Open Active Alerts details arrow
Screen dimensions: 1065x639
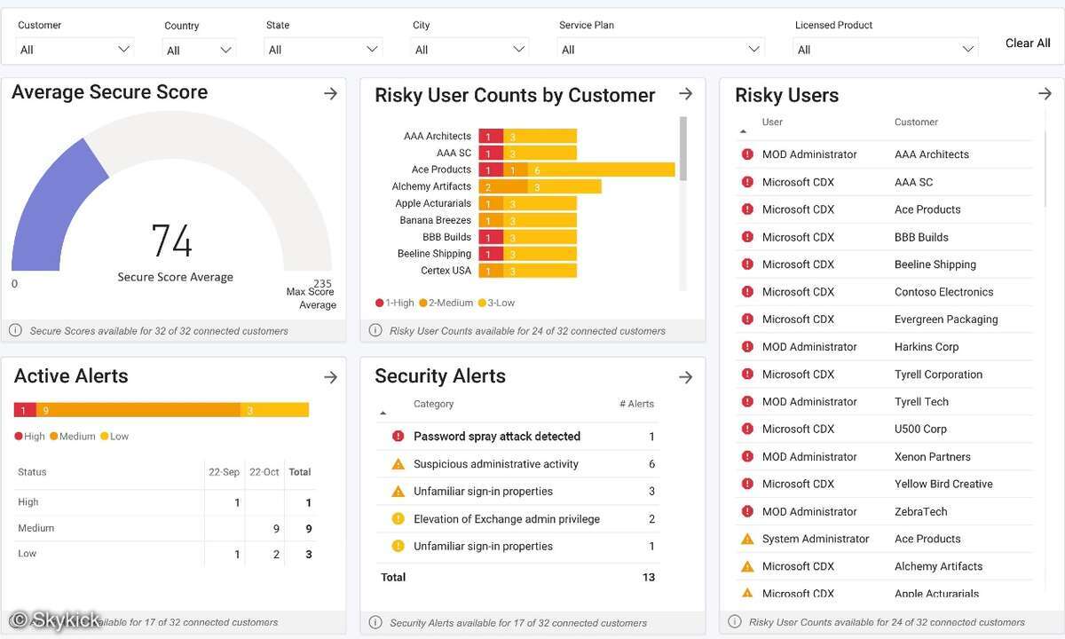[x=331, y=377]
